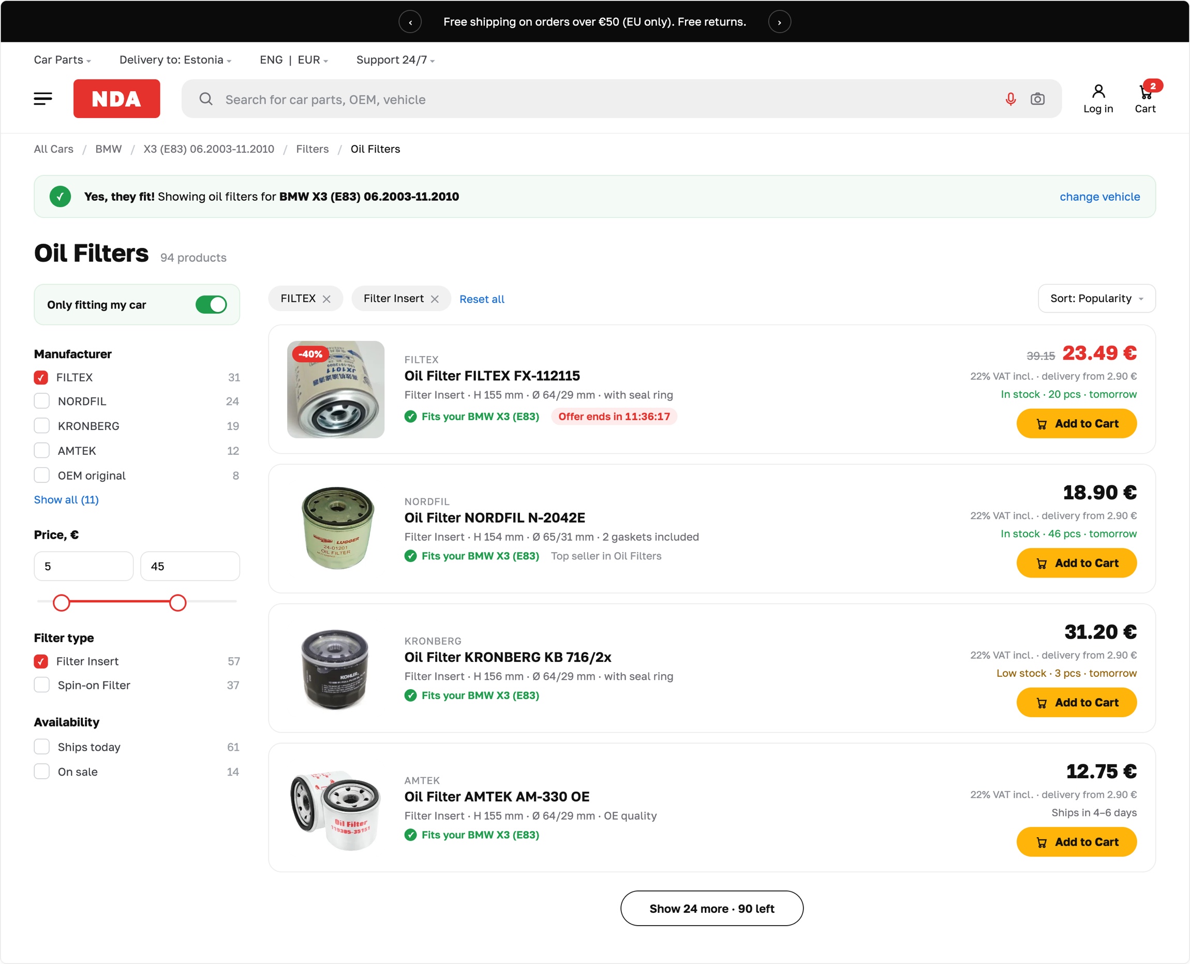Viewport: 1190px width, 964px height.
Task: Uncheck the FILTEX manufacturer checkbox
Action: point(40,378)
